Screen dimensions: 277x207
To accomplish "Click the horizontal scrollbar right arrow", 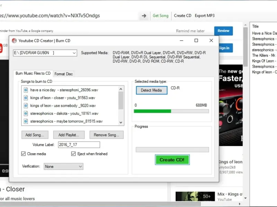I will tap(240, 204).
